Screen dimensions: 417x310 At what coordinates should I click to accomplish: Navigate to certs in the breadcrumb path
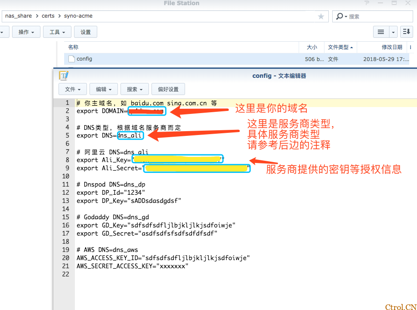pyautogui.click(x=48, y=16)
